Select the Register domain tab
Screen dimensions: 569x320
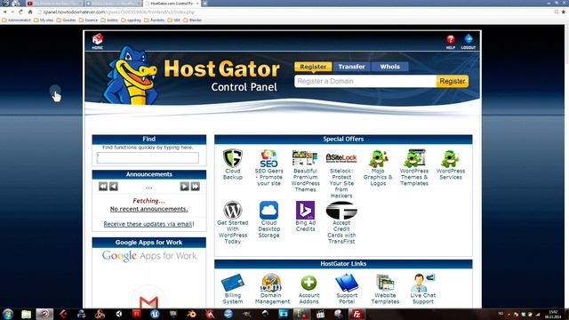313,67
